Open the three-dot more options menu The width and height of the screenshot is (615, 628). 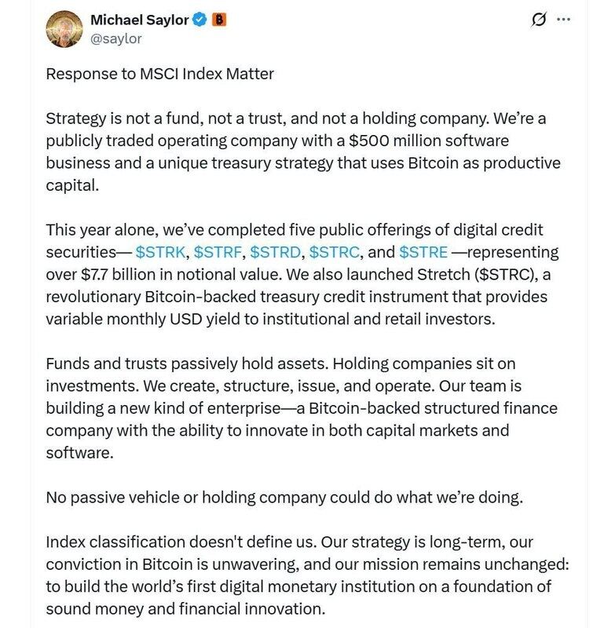pos(563,20)
